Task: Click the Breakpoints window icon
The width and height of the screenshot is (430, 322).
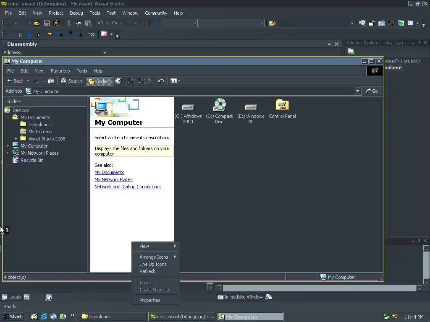Action: 104,34
